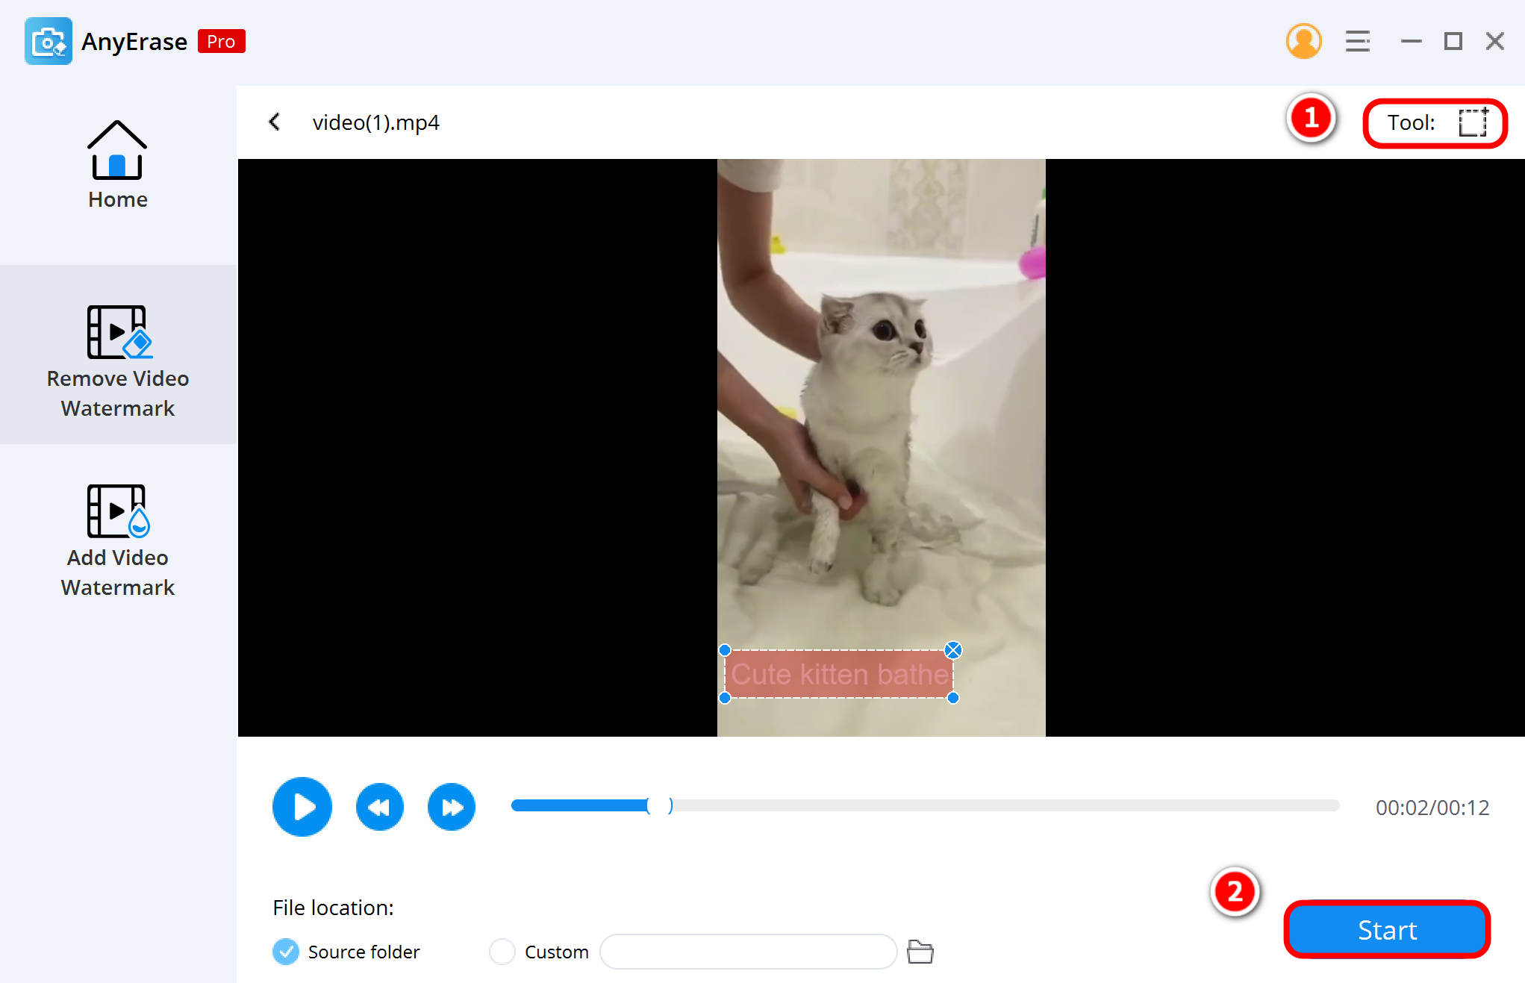This screenshot has width=1525, height=983.
Task: Click the close watermark selection button
Action: (x=952, y=649)
